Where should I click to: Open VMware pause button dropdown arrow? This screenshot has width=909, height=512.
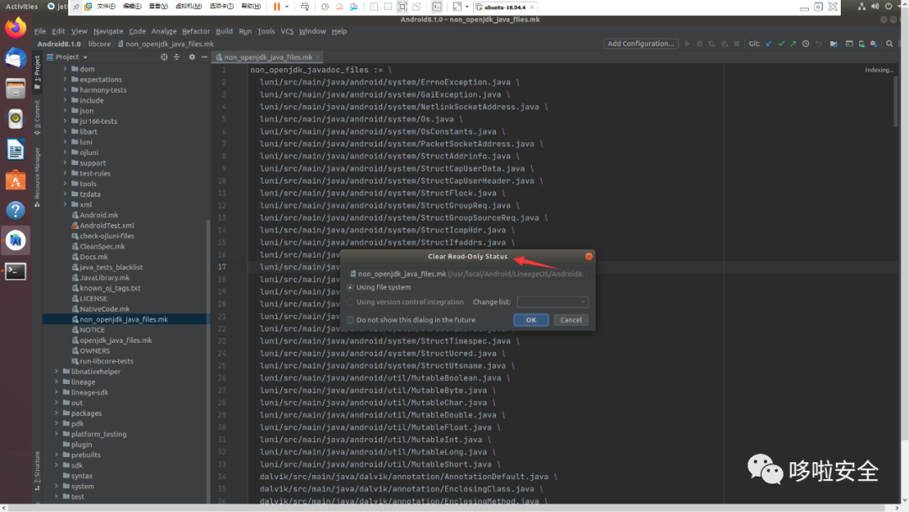[287, 7]
